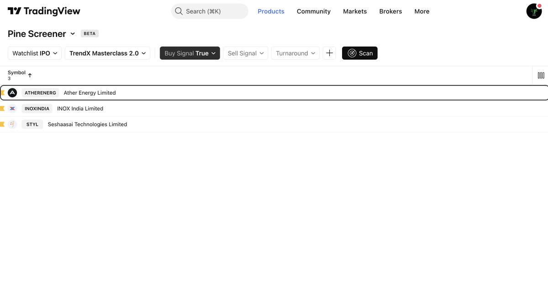Click the flag marker beside INOXINDIA

(2, 108)
